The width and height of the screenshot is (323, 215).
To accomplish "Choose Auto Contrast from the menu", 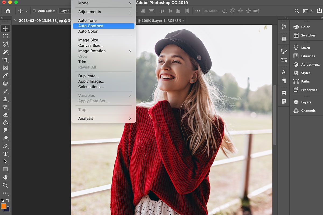I will 91,26.
